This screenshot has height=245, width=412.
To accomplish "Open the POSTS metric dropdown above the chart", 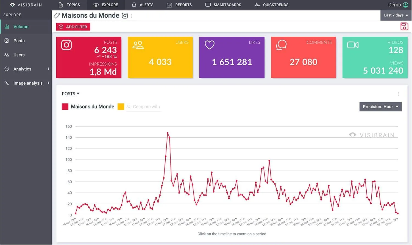I will (x=71, y=94).
